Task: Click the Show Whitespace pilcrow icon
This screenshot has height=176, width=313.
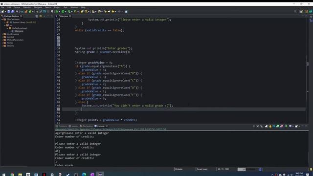Action: (x=52, y=12)
